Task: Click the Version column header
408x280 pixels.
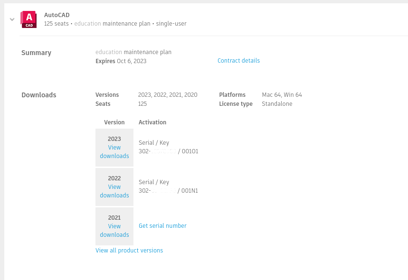Action: click(x=114, y=122)
